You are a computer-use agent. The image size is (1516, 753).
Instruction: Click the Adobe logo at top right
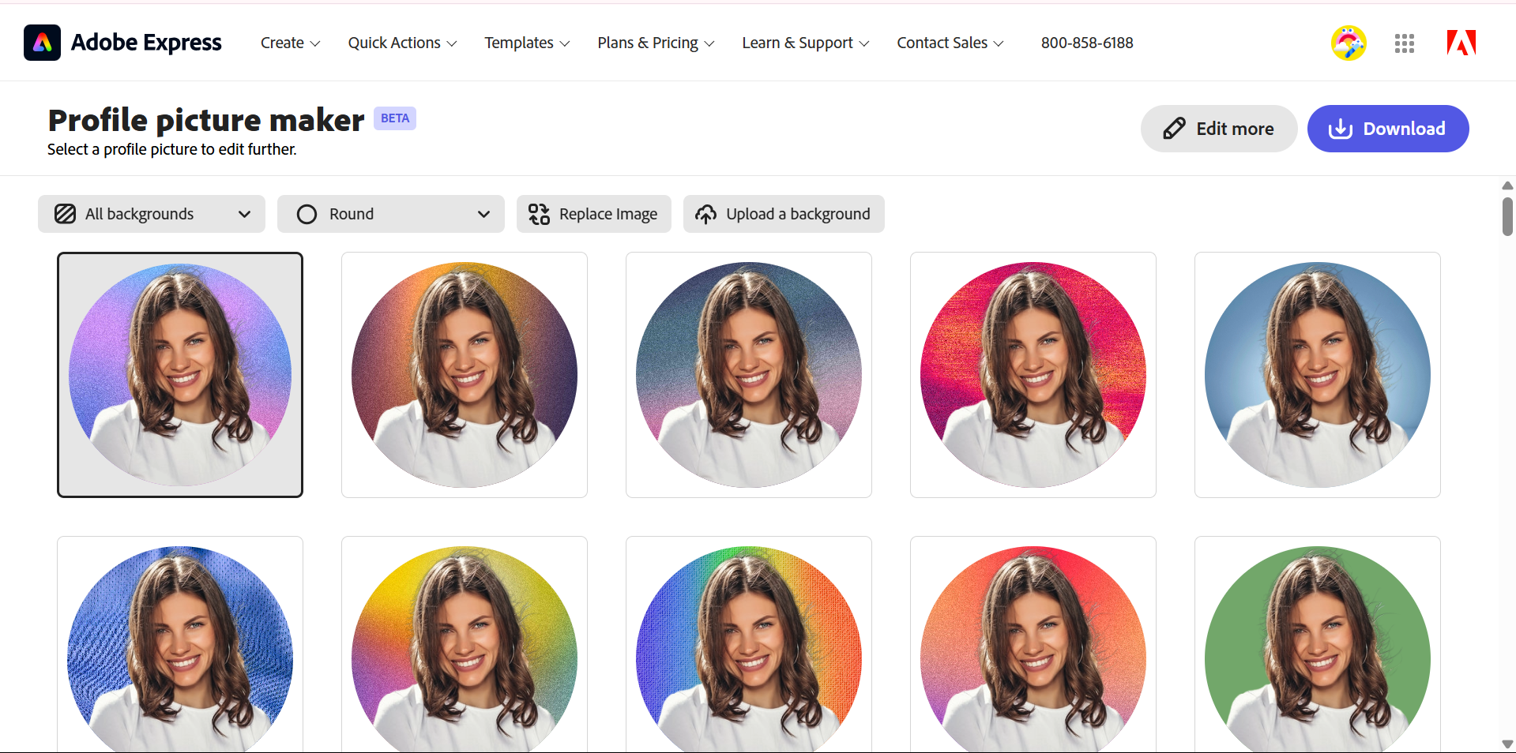click(1461, 42)
